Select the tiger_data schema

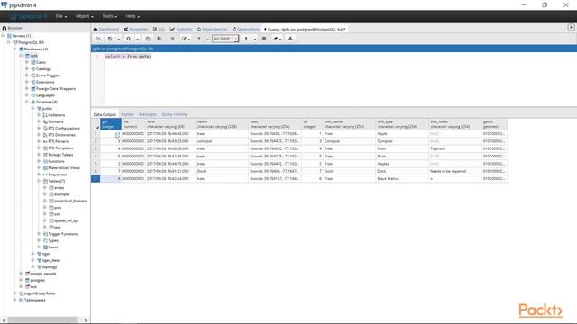50,260
